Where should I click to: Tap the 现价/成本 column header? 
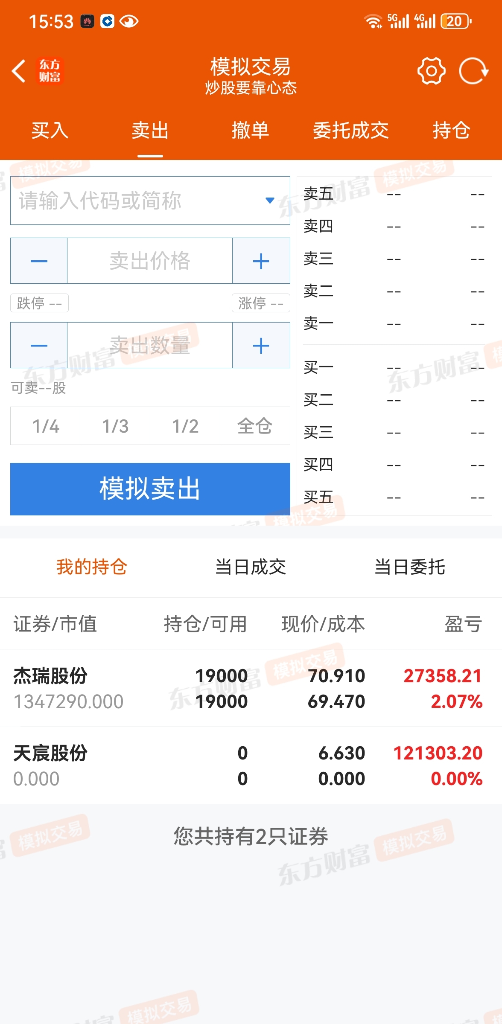tap(323, 624)
